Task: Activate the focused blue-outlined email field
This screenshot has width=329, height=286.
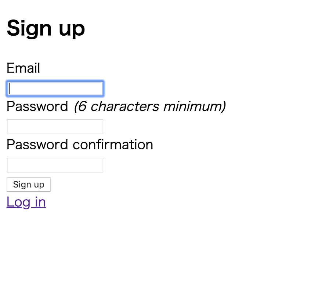Action: (55, 89)
